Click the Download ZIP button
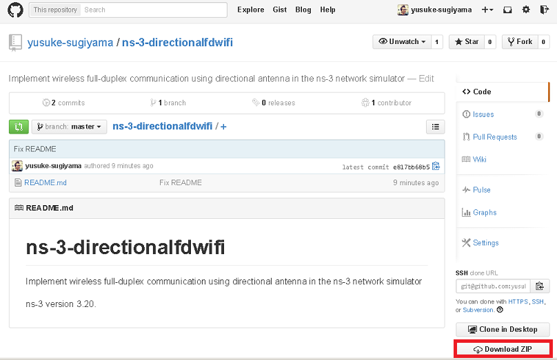557x360 pixels. click(503, 350)
